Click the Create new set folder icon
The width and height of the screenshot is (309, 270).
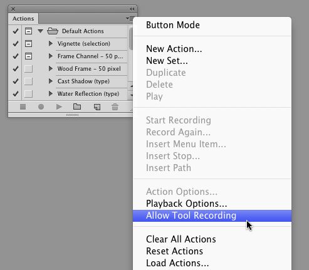77,106
